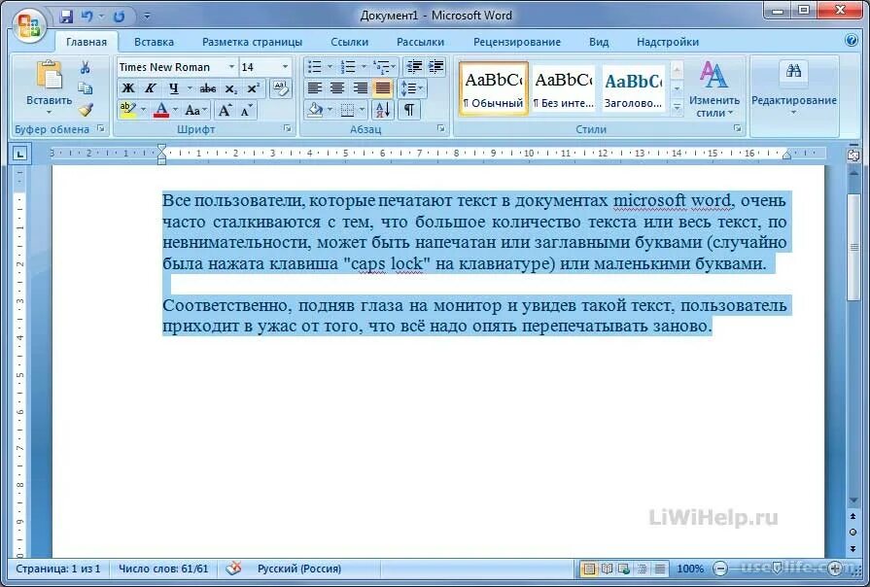This screenshot has height=587, width=870.
Task: Customize Quick Access Toolbar dropdown
Action: [147, 17]
